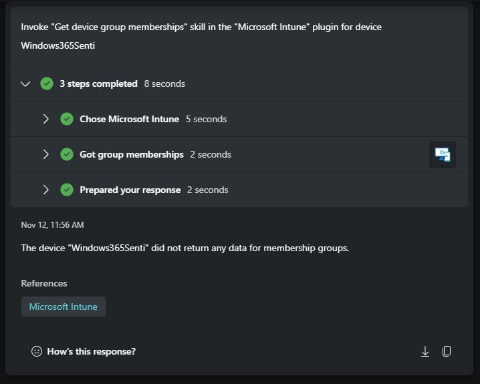Click the neutral face feedback icon

click(37, 351)
